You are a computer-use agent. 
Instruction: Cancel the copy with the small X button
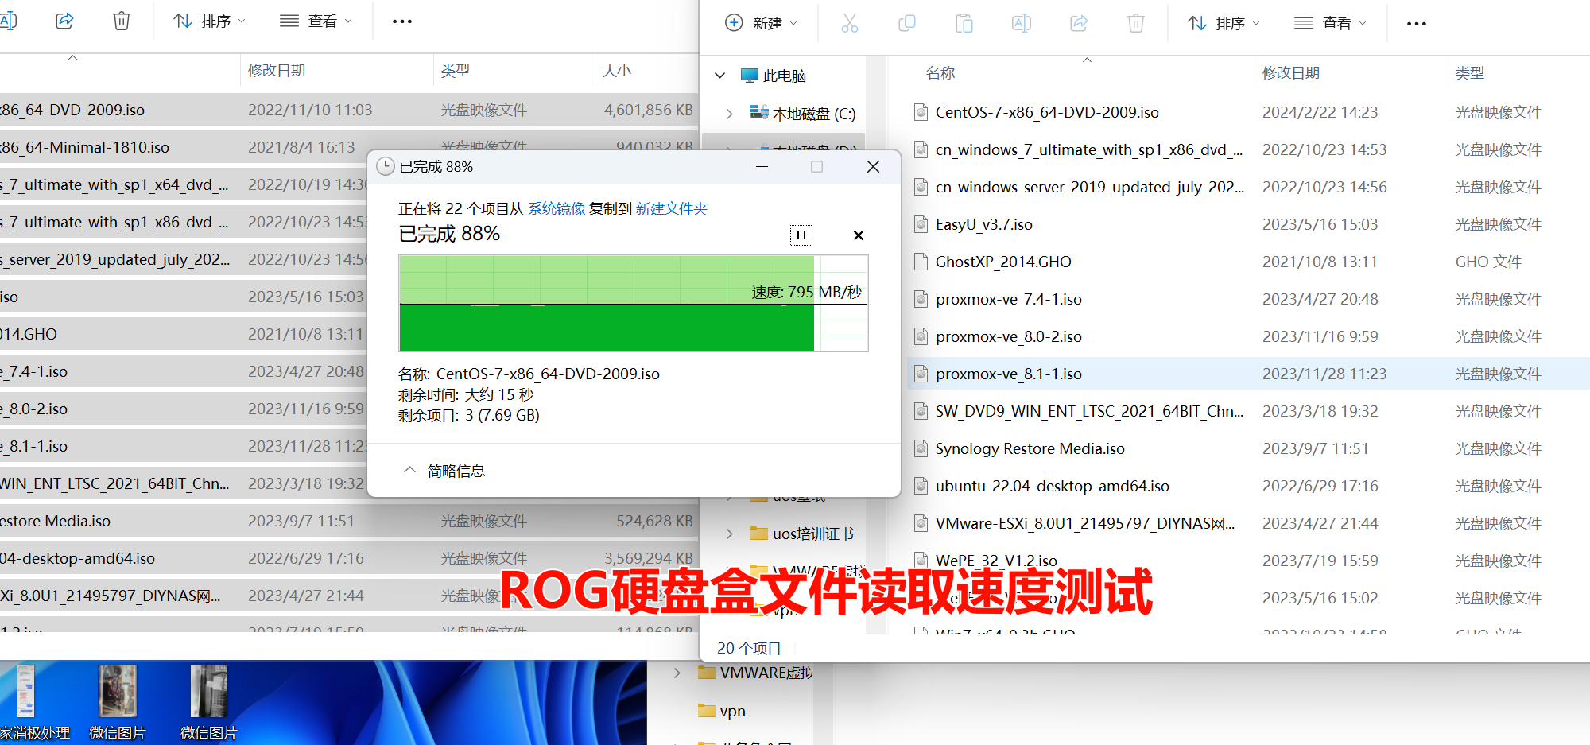[x=858, y=235]
